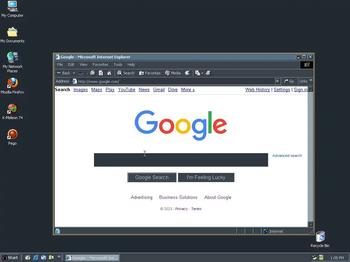Select the My Documents desktop icon
Screen dimensions: 350x262
pos(12,35)
